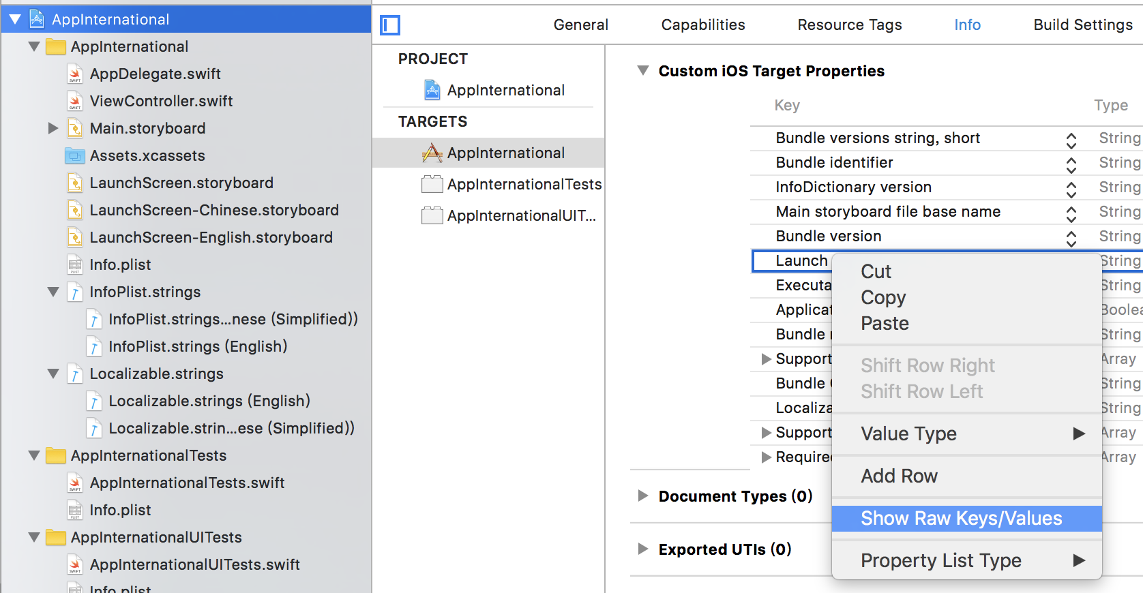
Task: Open key stepper for Bundle identifier row
Action: point(1071,165)
